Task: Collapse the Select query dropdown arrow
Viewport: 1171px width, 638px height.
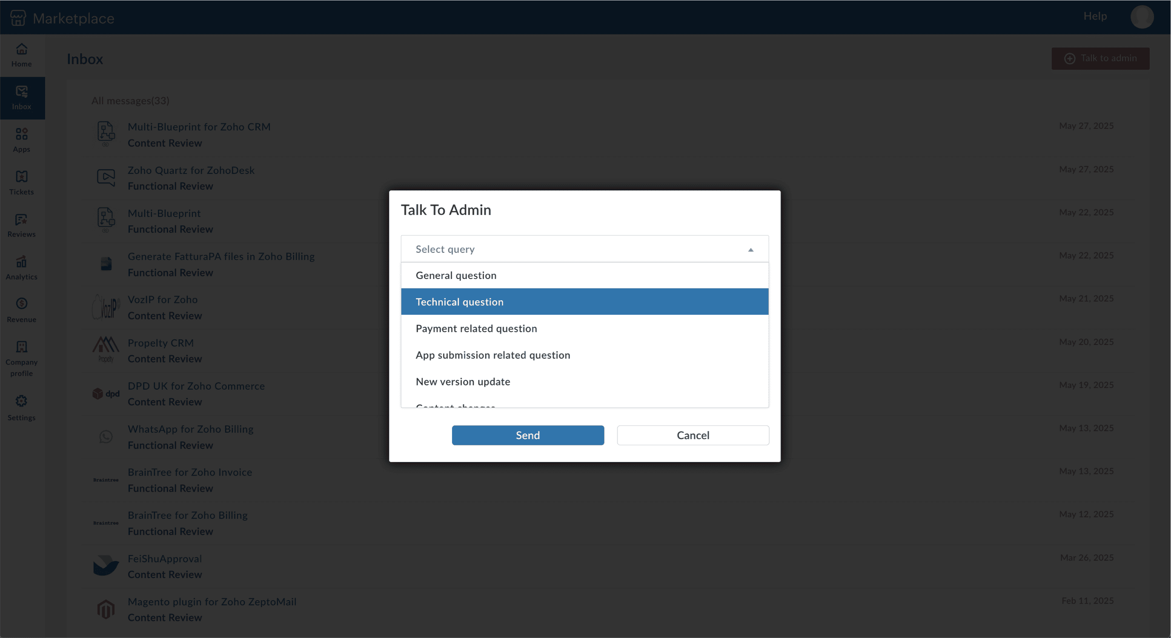Action: coord(750,250)
